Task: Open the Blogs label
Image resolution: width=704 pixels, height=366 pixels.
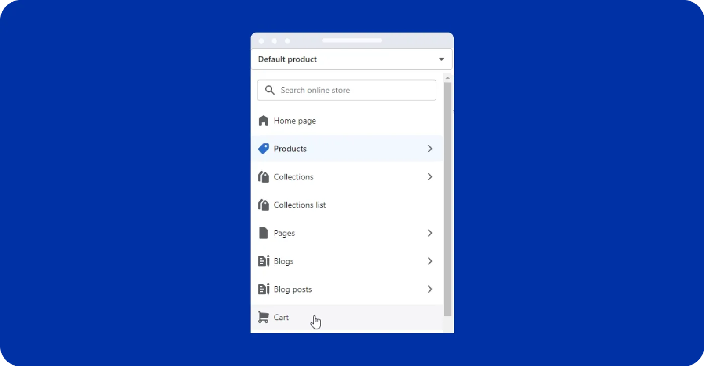Action: 283,261
